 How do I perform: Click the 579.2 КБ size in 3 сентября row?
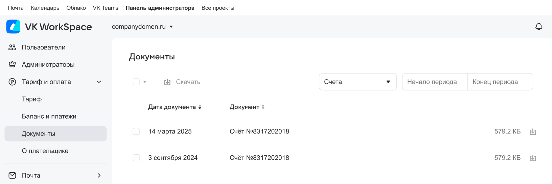pos(507,158)
